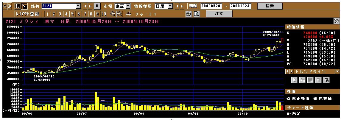
Task: Switch to layout tab 5
Action: (72, 14)
